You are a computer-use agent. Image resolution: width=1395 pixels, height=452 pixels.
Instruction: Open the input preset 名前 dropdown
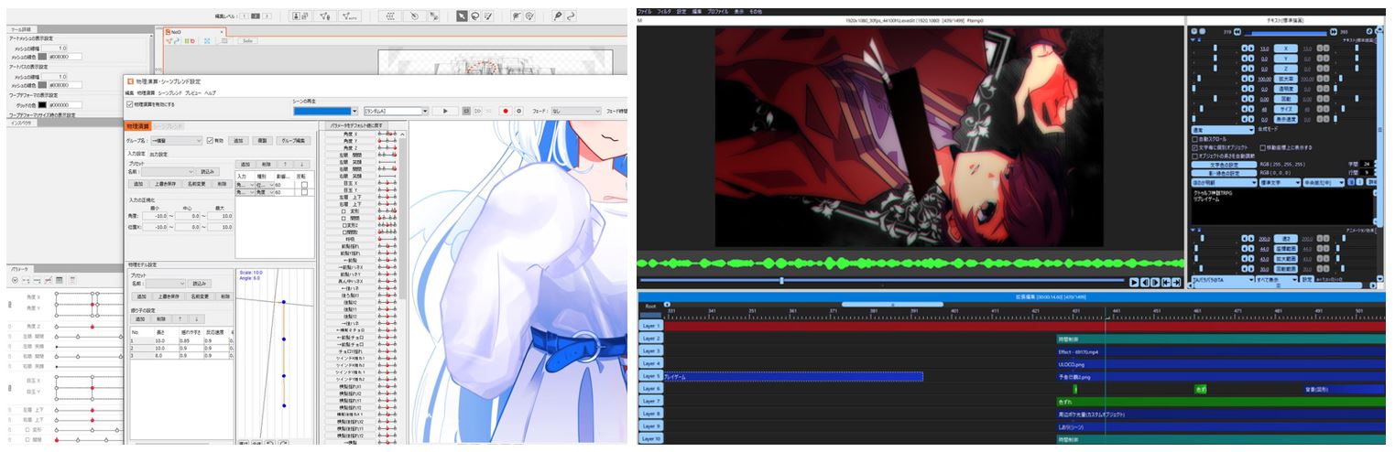pos(168,172)
